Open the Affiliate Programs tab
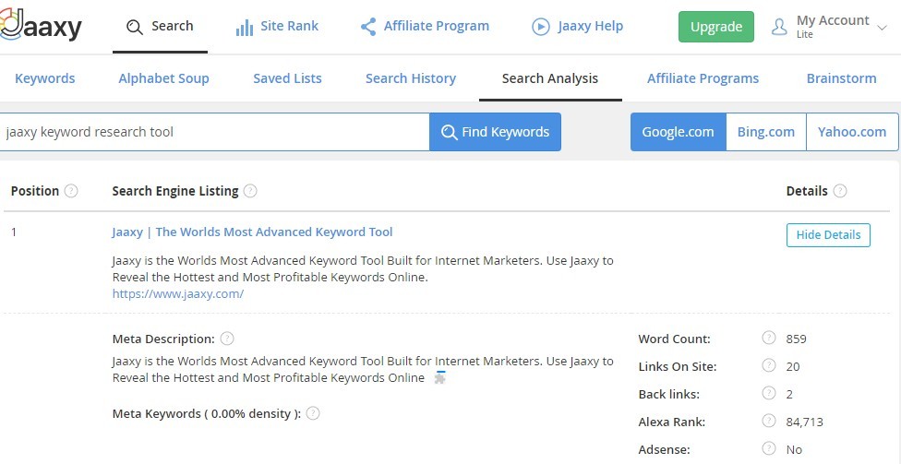901x464 pixels. [703, 78]
